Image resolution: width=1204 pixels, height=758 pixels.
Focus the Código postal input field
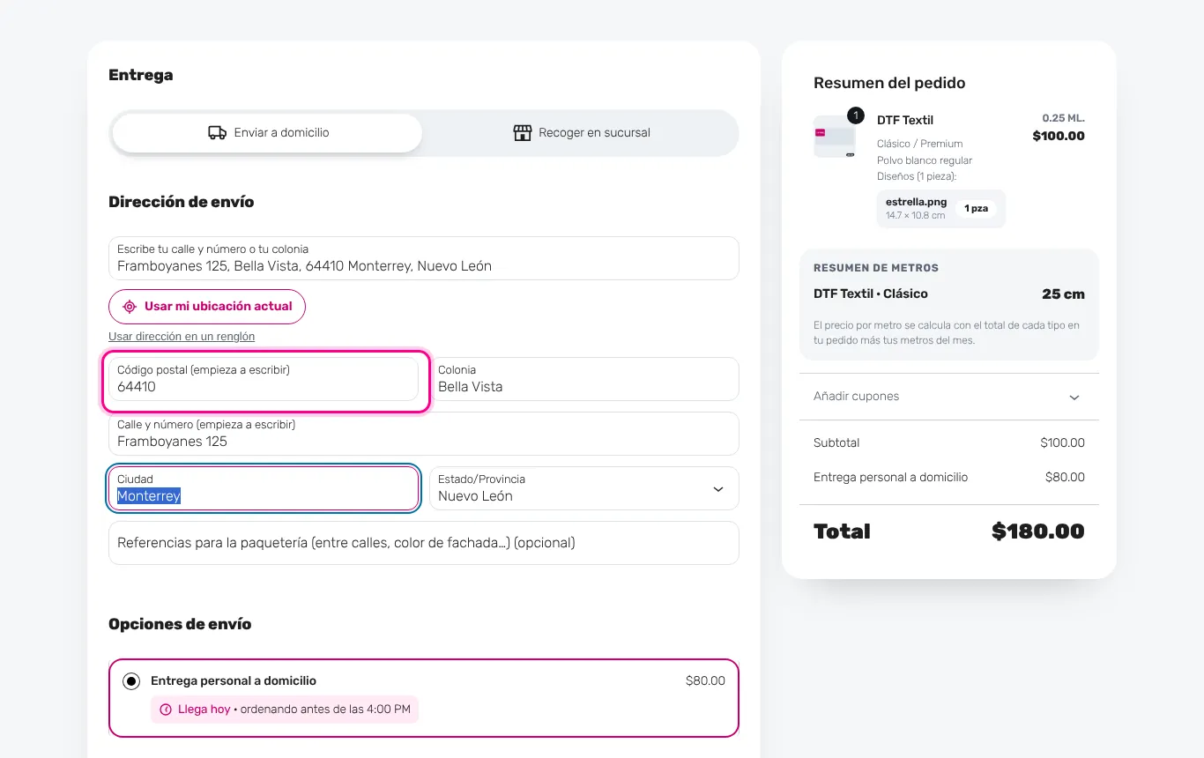coord(264,379)
